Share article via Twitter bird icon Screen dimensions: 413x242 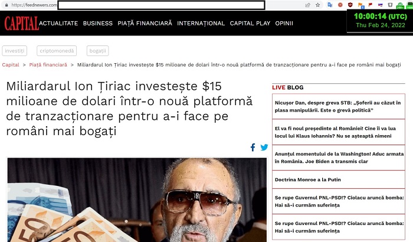point(264,148)
